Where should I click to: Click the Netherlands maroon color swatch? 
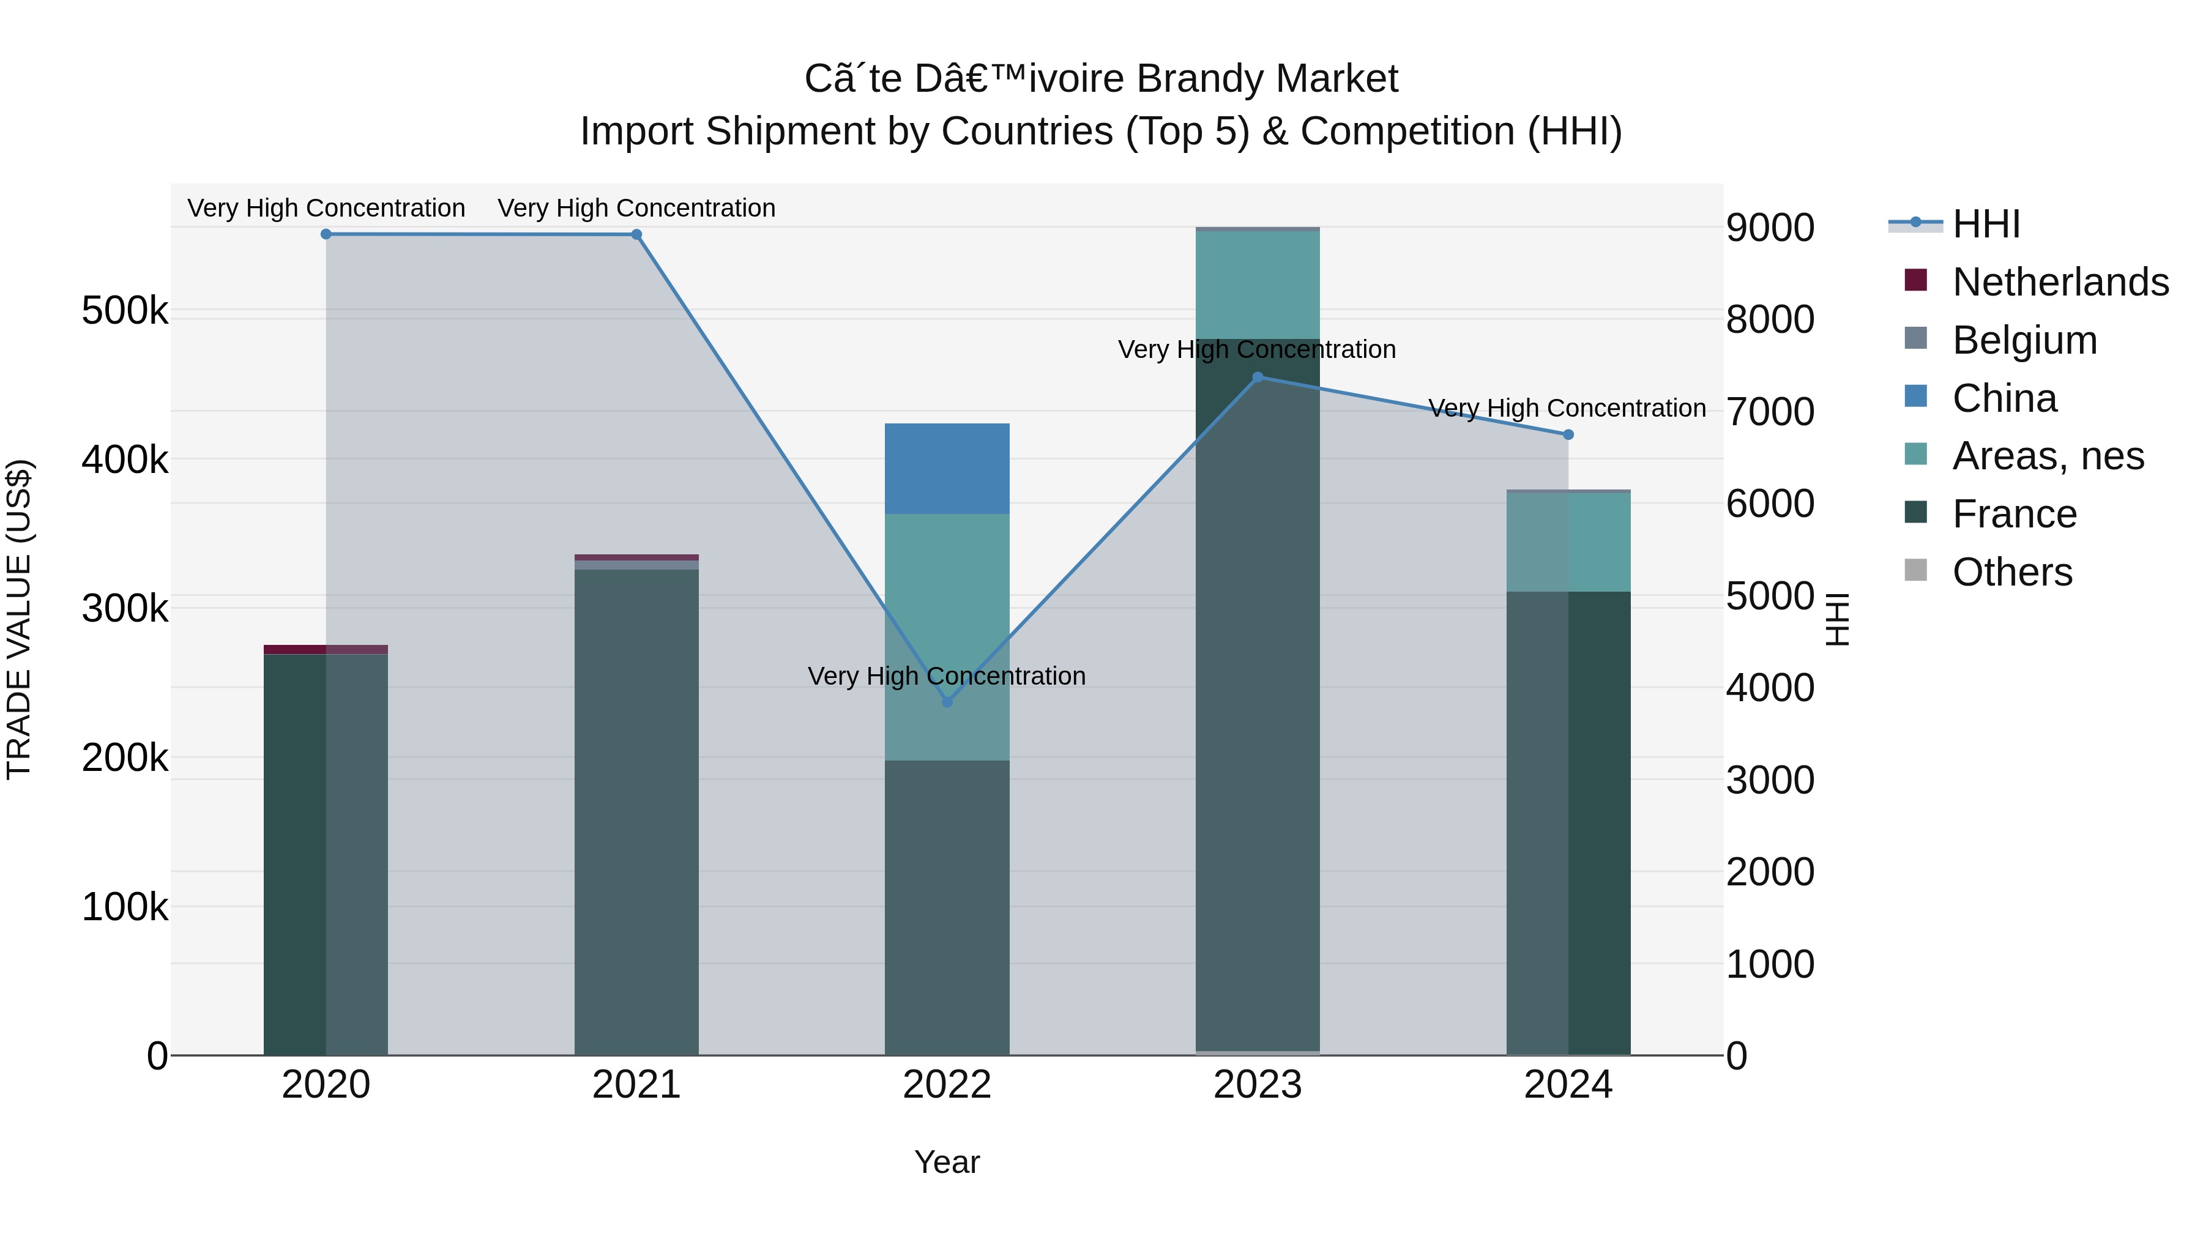click(x=1915, y=280)
